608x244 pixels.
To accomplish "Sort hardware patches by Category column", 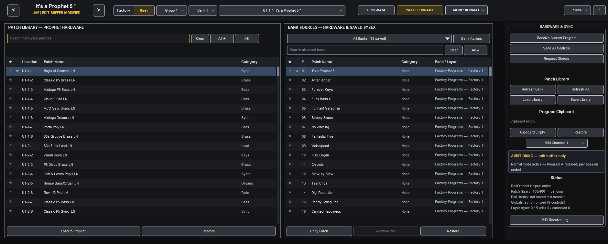I will pos(249,62).
